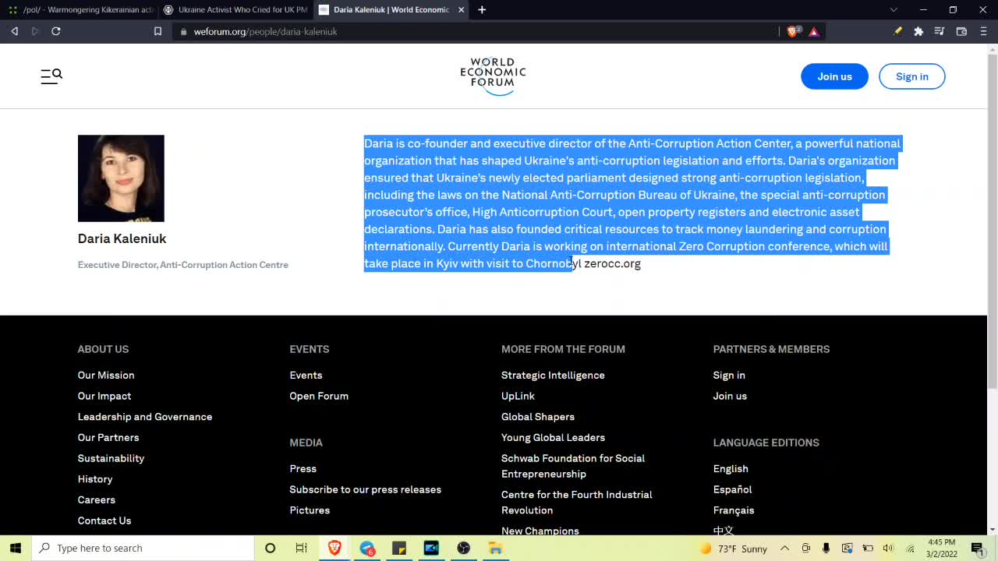
Task: Open Pictures link under MEDIA
Action: [310, 510]
